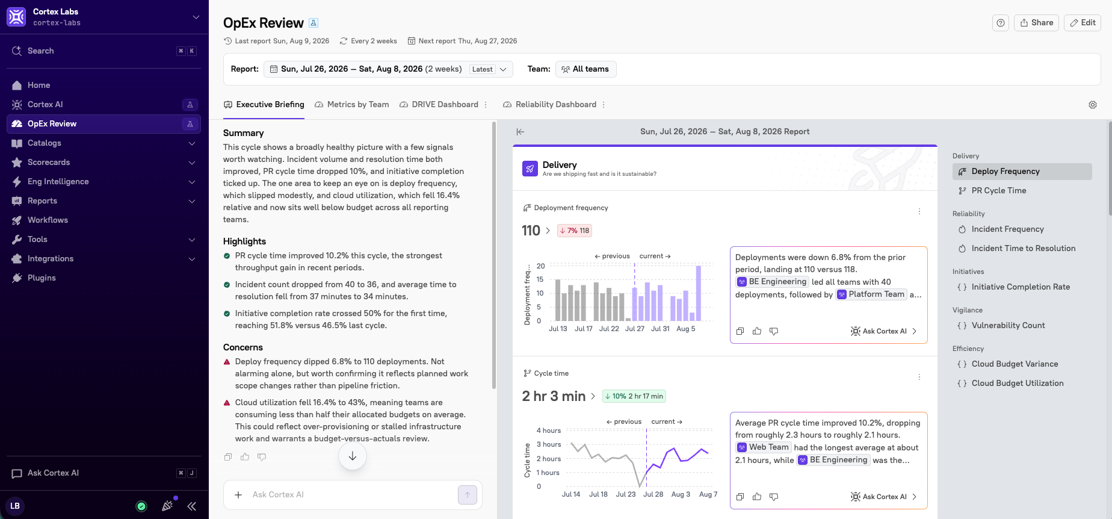This screenshot has height=519, width=1112.
Task: Click the scroll-down arrow in briefing
Action: point(353,456)
